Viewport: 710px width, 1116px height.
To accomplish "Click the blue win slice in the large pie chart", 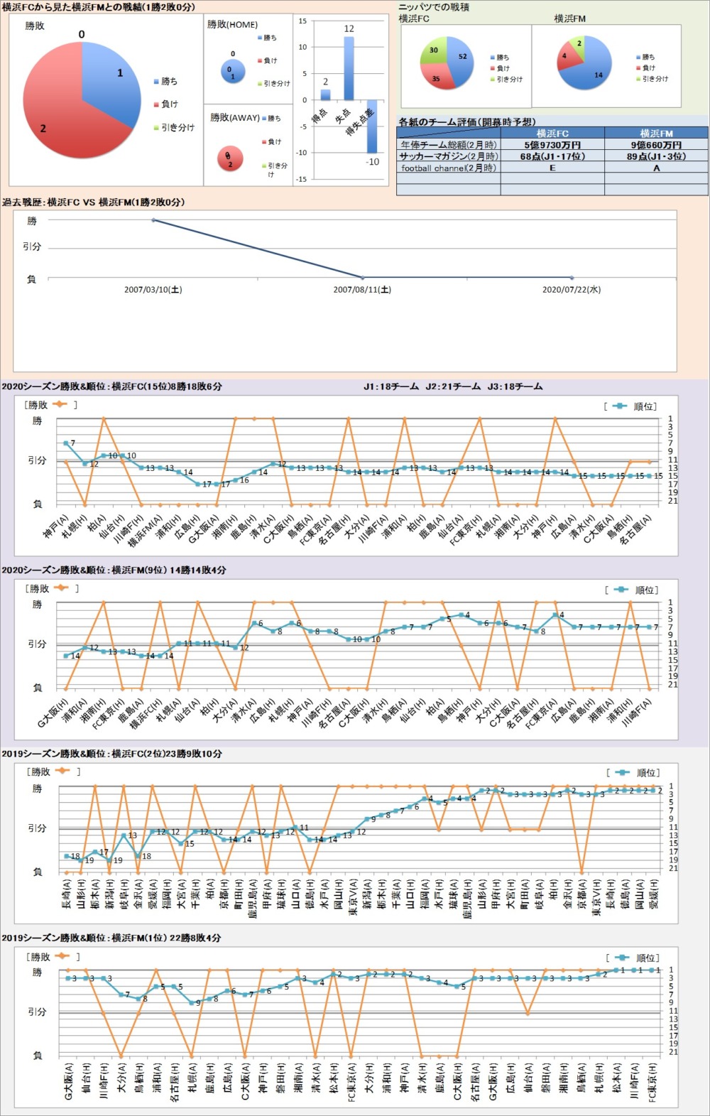I will tap(110, 78).
